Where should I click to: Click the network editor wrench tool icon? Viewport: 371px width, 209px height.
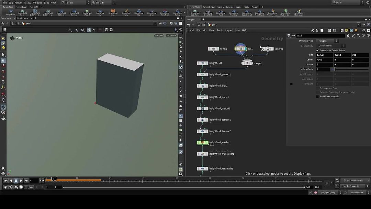[312, 30]
